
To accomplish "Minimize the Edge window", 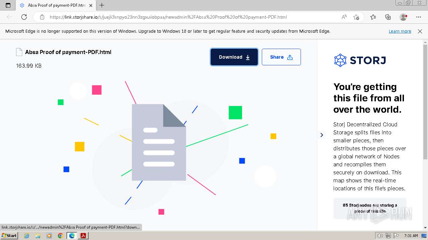I will 400,3.
